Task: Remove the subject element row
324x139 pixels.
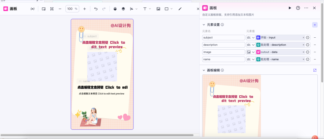Action: [315, 38]
